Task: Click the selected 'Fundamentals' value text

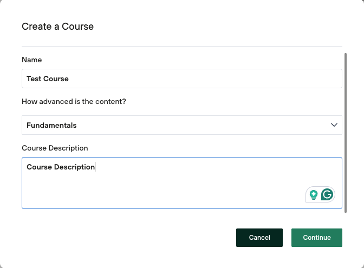Action: tap(51, 125)
